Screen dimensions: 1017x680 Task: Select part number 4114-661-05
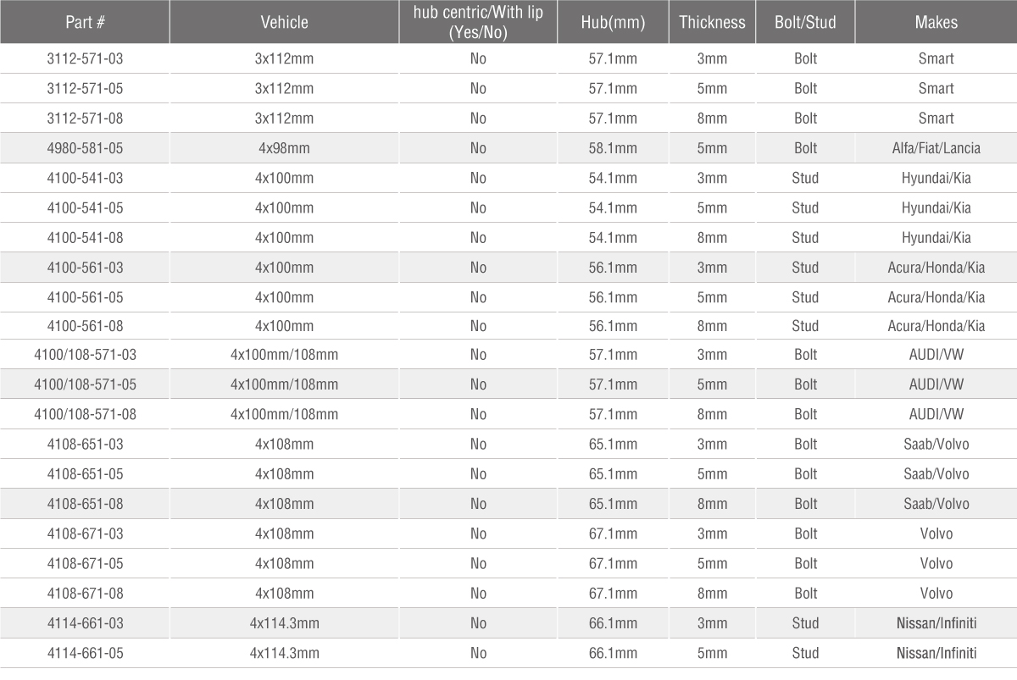[x=85, y=653]
